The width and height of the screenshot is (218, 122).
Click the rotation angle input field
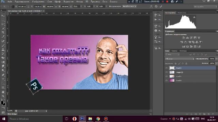pyautogui.click(x=76, y=6)
